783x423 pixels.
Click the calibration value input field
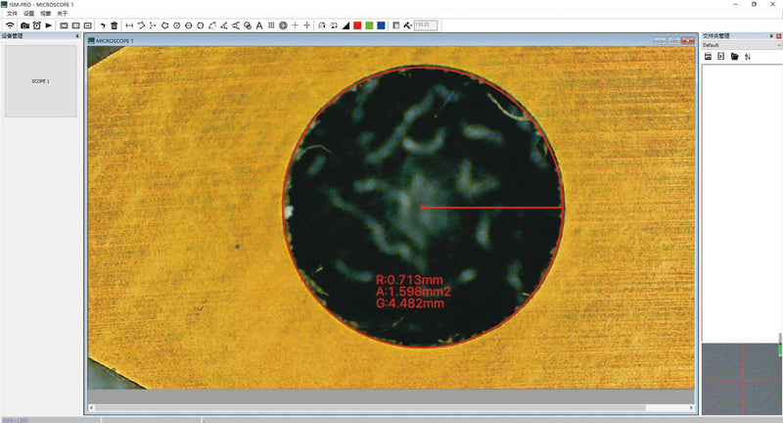pyautogui.click(x=426, y=25)
